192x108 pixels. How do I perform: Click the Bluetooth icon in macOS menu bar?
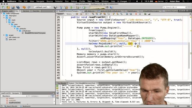(142, 1)
